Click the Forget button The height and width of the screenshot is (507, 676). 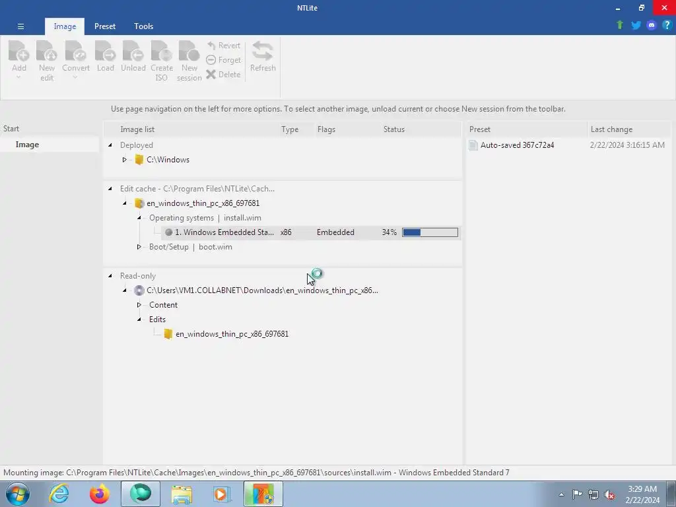coord(223,60)
